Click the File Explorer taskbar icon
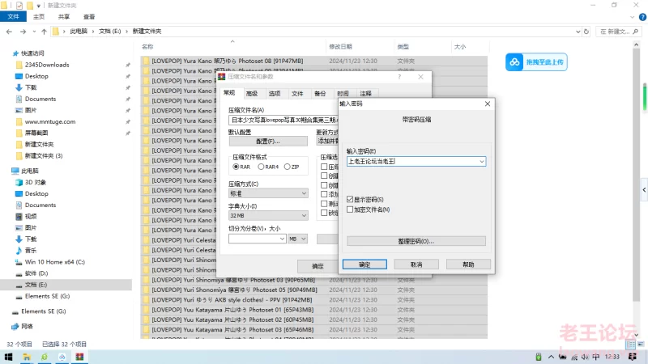The height and width of the screenshot is (364, 648). (x=27, y=357)
